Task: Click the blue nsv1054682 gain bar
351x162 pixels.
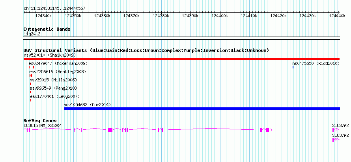Action: (x=202, y=109)
